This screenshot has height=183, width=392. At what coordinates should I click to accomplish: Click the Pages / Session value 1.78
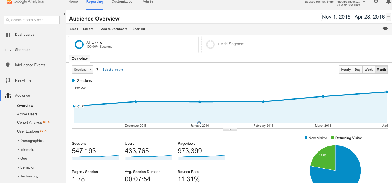coord(78,179)
